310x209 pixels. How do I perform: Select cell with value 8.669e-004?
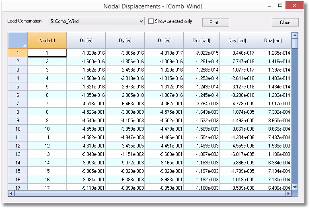[273, 129]
